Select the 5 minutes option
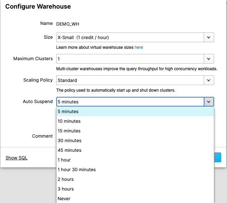227x203 pixels. pos(135,111)
